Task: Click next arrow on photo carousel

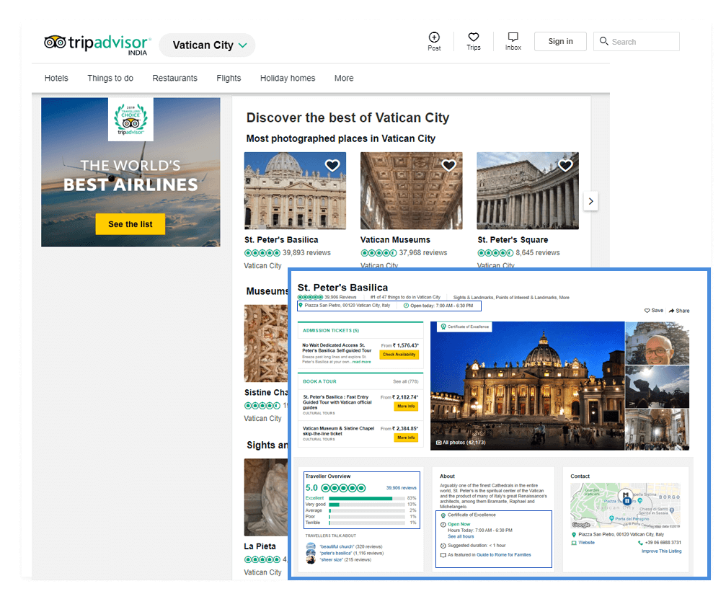Action: click(x=590, y=201)
